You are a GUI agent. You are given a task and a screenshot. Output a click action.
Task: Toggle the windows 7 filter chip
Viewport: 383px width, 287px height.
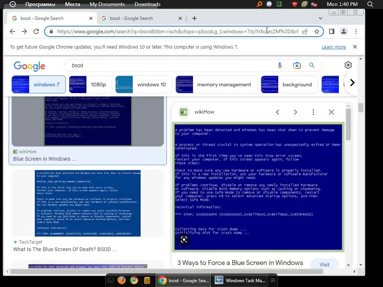tap(39, 84)
